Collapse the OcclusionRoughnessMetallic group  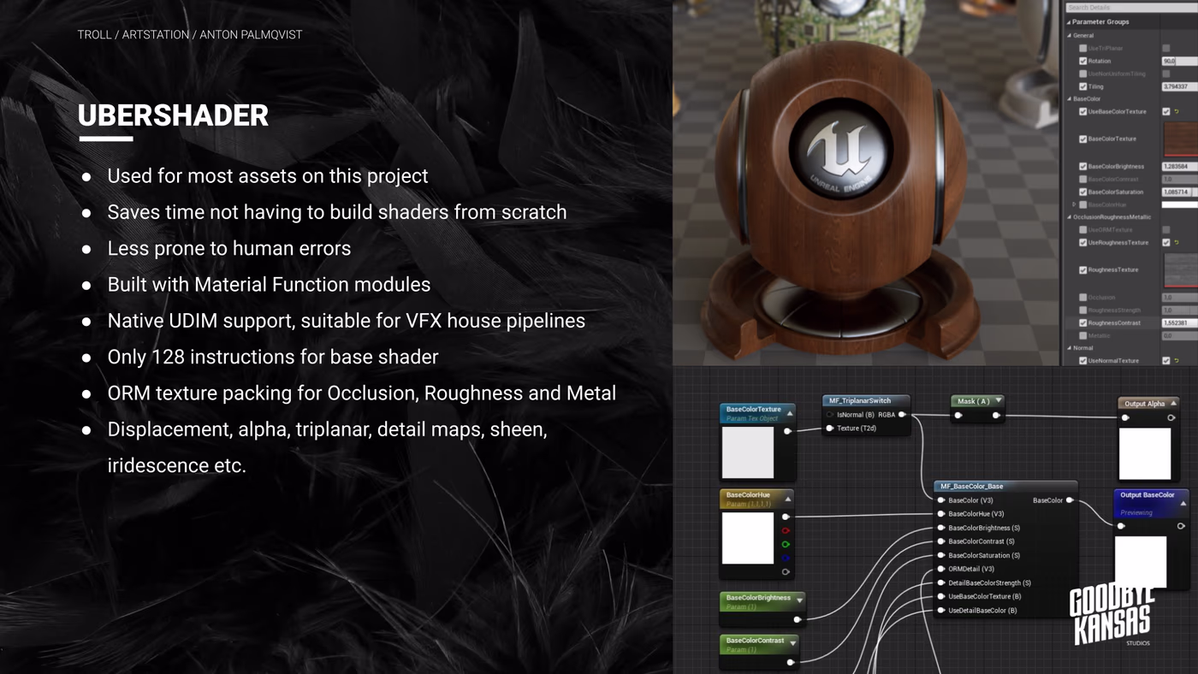[x=1070, y=217]
